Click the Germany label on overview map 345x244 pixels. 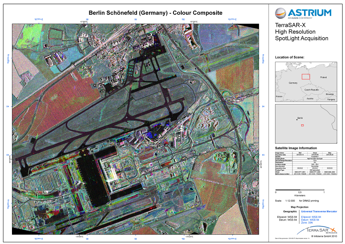pos(293,83)
